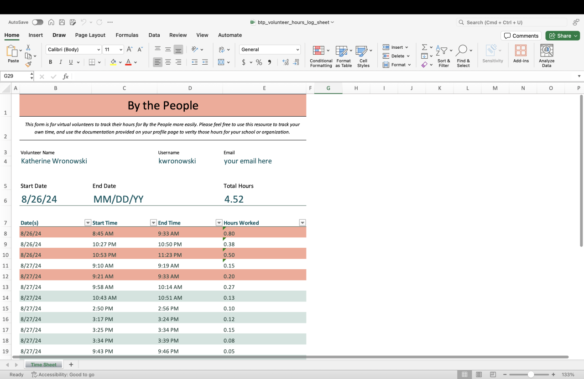
Task: Click the zoom slider at bottom right
Action: (x=531, y=374)
